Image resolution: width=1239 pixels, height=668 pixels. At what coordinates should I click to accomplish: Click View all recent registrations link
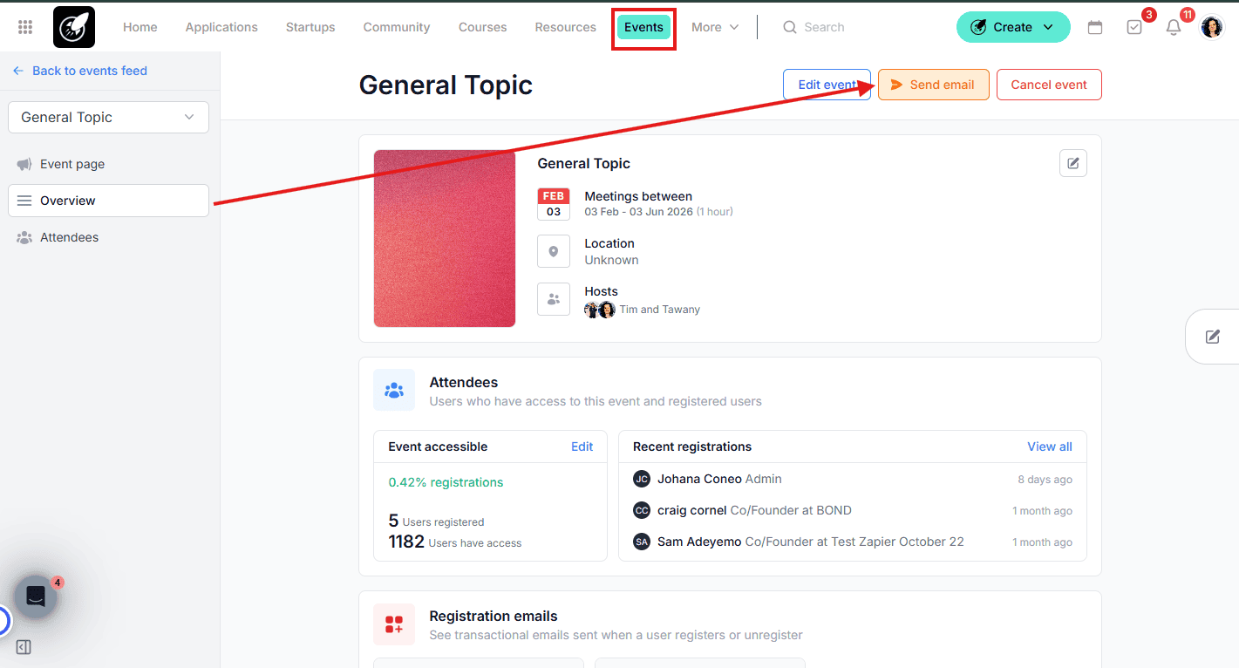point(1049,446)
